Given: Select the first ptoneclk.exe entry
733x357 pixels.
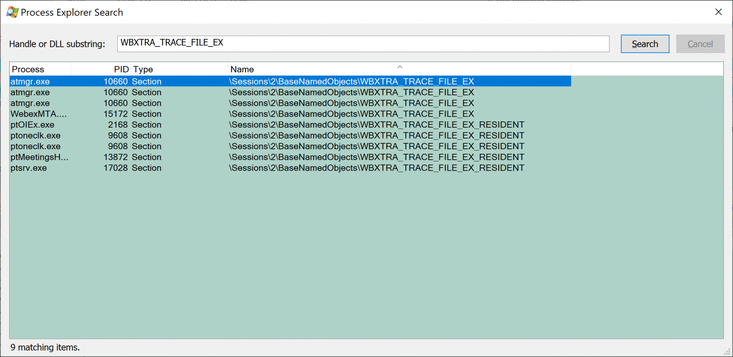Looking at the screenshot, I should 35,135.
